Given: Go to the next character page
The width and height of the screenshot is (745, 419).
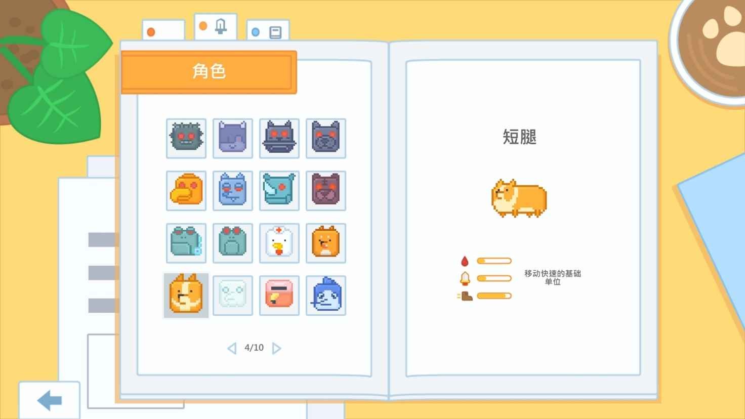Looking at the screenshot, I should pyautogui.click(x=276, y=348).
